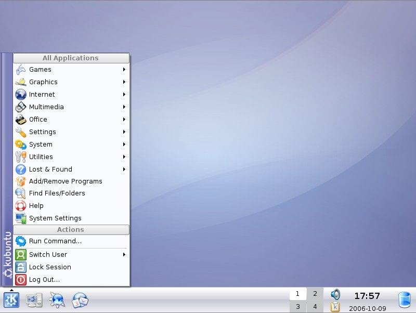This screenshot has height=313, width=416.
Task: Click the Lost & Found question mark icon
Action: click(x=21, y=169)
